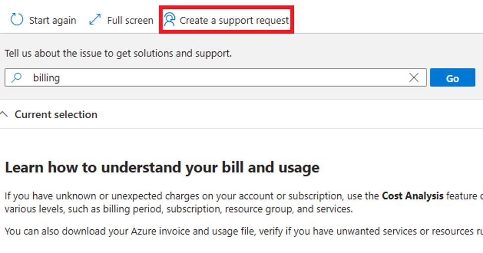Click the magnifier icon in the search box
483x253 pixels.
(x=17, y=78)
